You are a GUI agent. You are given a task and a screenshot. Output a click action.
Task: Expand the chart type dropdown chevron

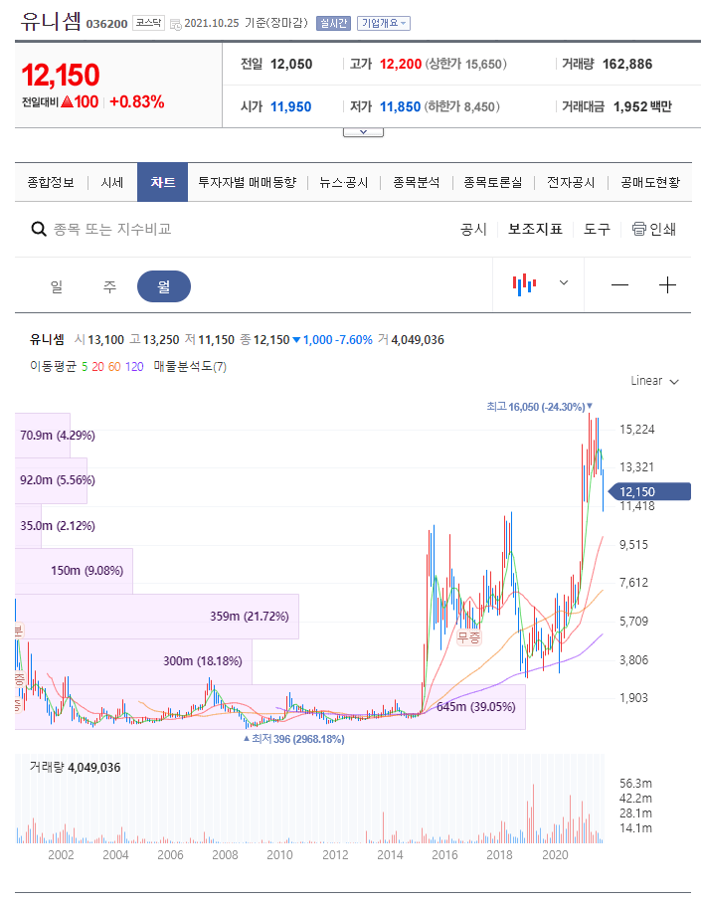564,282
